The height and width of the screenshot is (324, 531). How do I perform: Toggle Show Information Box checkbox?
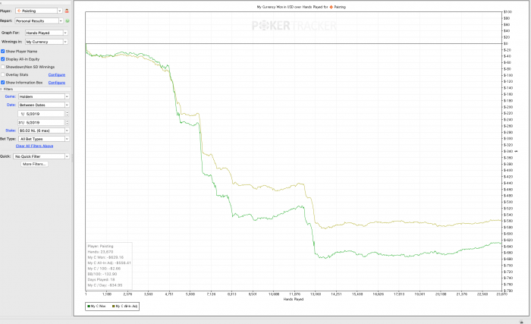3,82
